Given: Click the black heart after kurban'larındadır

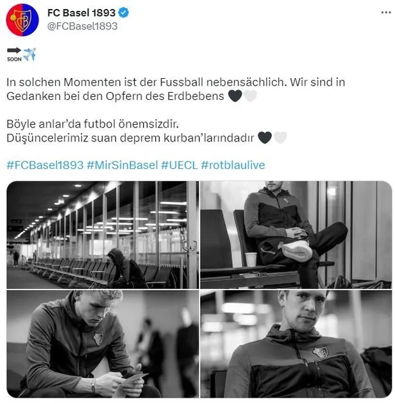Looking at the screenshot, I should point(265,138).
